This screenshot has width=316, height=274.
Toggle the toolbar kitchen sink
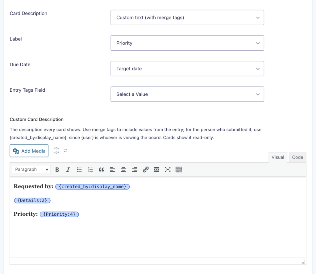click(179, 170)
